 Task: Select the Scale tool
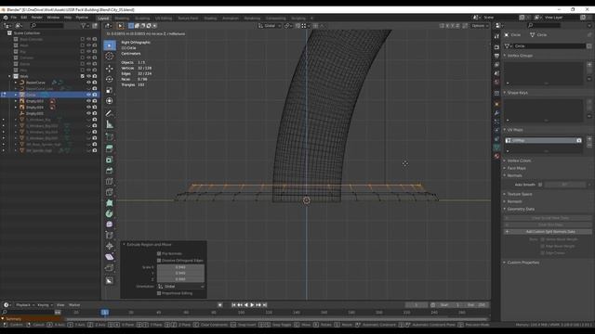110,90
